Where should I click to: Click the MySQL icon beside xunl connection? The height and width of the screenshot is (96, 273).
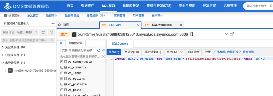coord(74,34)
